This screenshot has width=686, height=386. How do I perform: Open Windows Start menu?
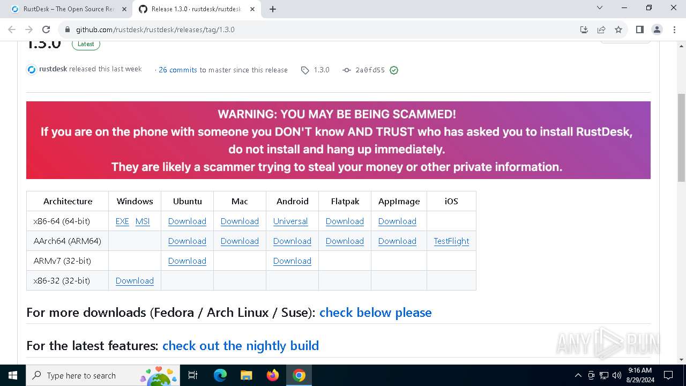[x=13, y=375]
